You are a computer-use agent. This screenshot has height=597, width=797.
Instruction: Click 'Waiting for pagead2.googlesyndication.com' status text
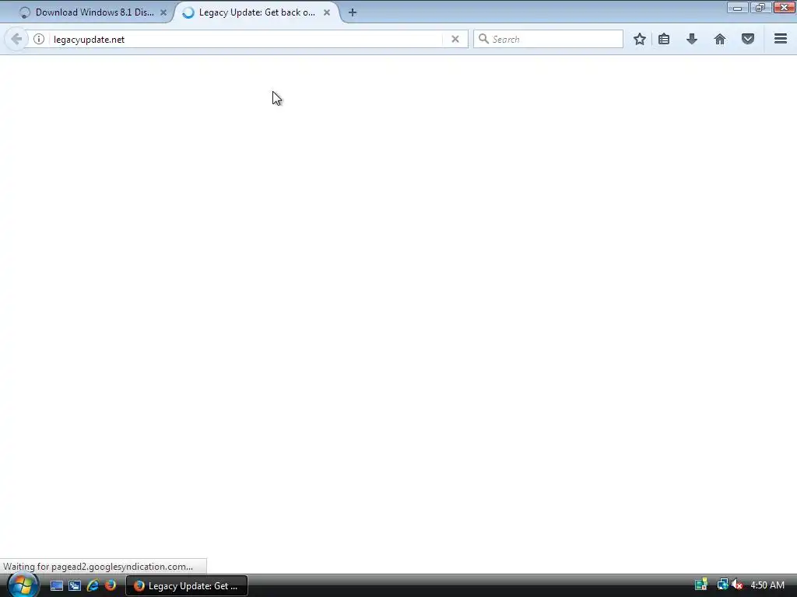tap(98, 567)
